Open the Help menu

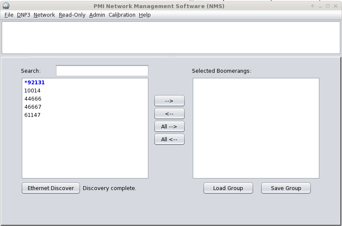[x=144, y=15]
